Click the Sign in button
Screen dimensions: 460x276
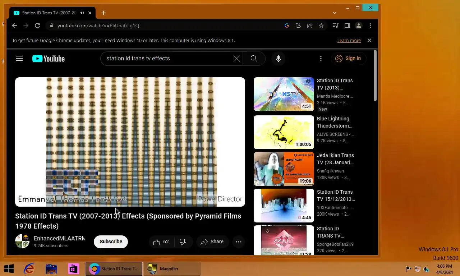pos(348,59)
